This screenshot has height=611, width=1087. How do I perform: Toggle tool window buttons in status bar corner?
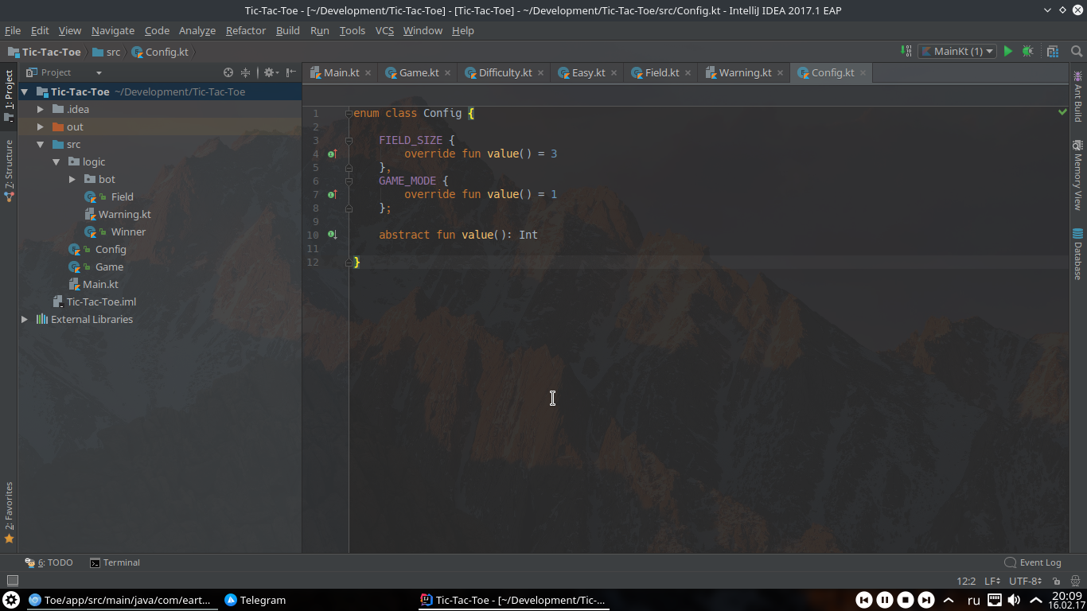tap(12, 581)
